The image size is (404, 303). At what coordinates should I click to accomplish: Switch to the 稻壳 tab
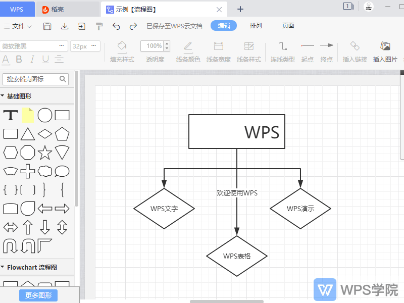click(67, 9)
